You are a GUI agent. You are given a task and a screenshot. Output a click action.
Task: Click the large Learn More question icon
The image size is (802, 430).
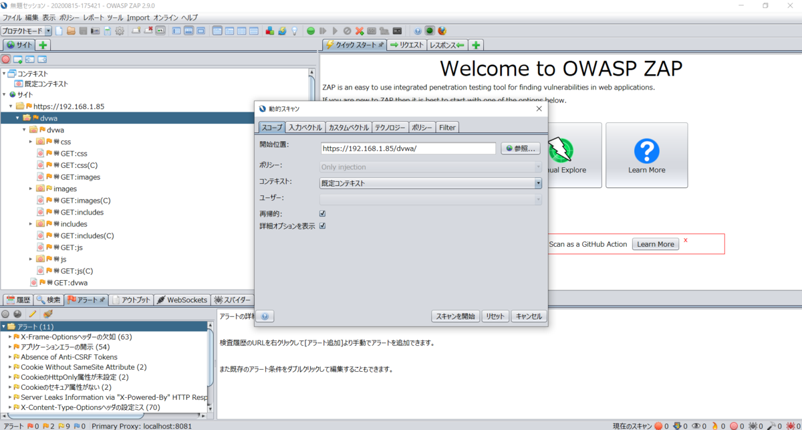[646, 151]
